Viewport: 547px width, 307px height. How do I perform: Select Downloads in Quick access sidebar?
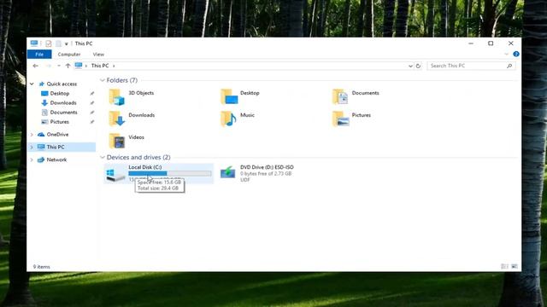tap(63, 102)
